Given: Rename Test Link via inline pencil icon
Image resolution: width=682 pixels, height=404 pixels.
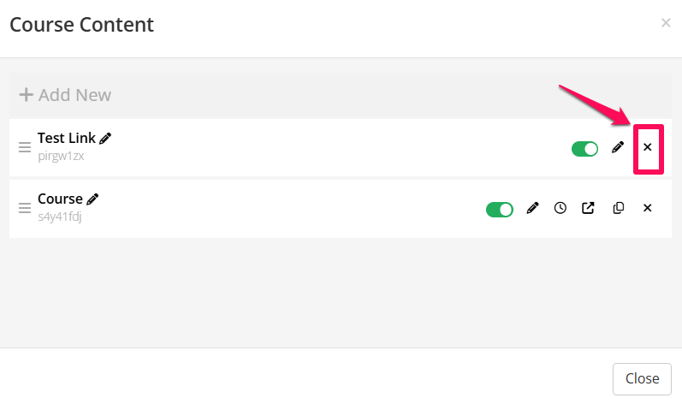Looking at the screenshot, I should (x=106, y=138).
